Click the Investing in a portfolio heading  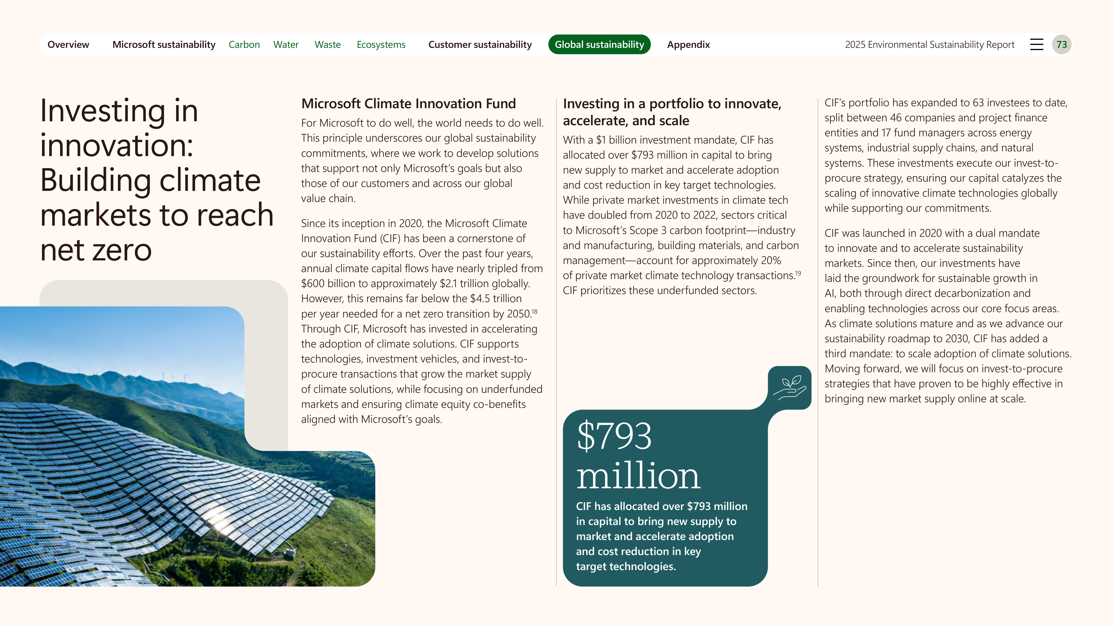click(672, 112)
